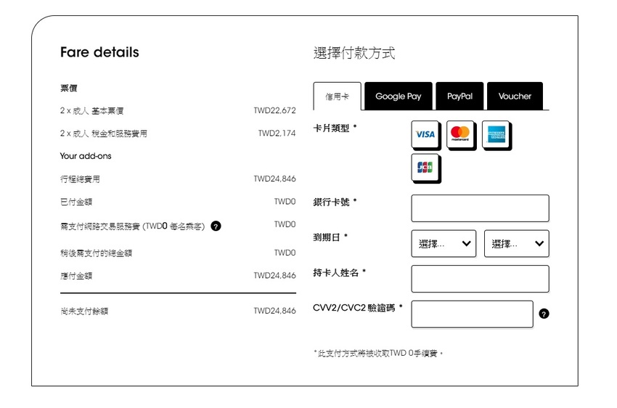Expand the first 到期日 dropdown
Viewport: 617px width, 408px height.
pos(444,244)
